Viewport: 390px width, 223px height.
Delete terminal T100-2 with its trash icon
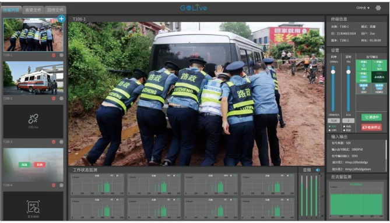pos(54,98)
